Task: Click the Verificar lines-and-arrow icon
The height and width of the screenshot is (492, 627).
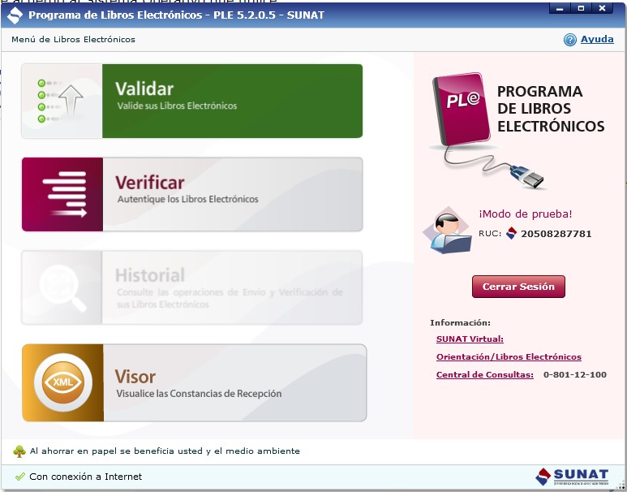Action: 63,194
